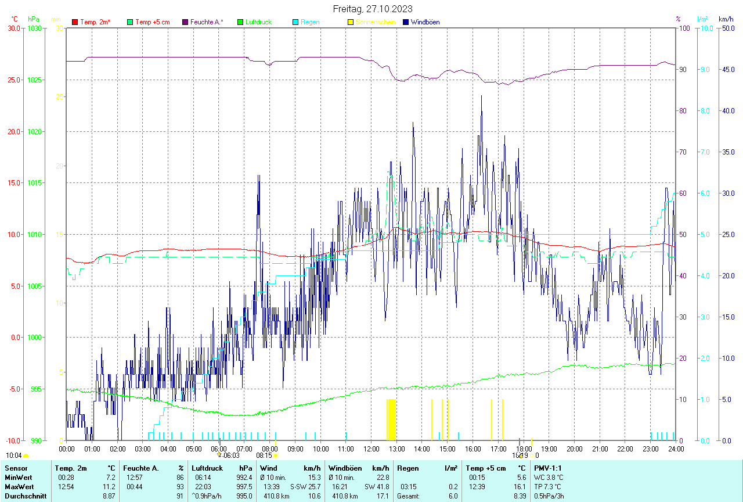Click the 'PMV-1:1' column header
The image size is (743, 502).
pyautogui.click(x=548, y=468)
